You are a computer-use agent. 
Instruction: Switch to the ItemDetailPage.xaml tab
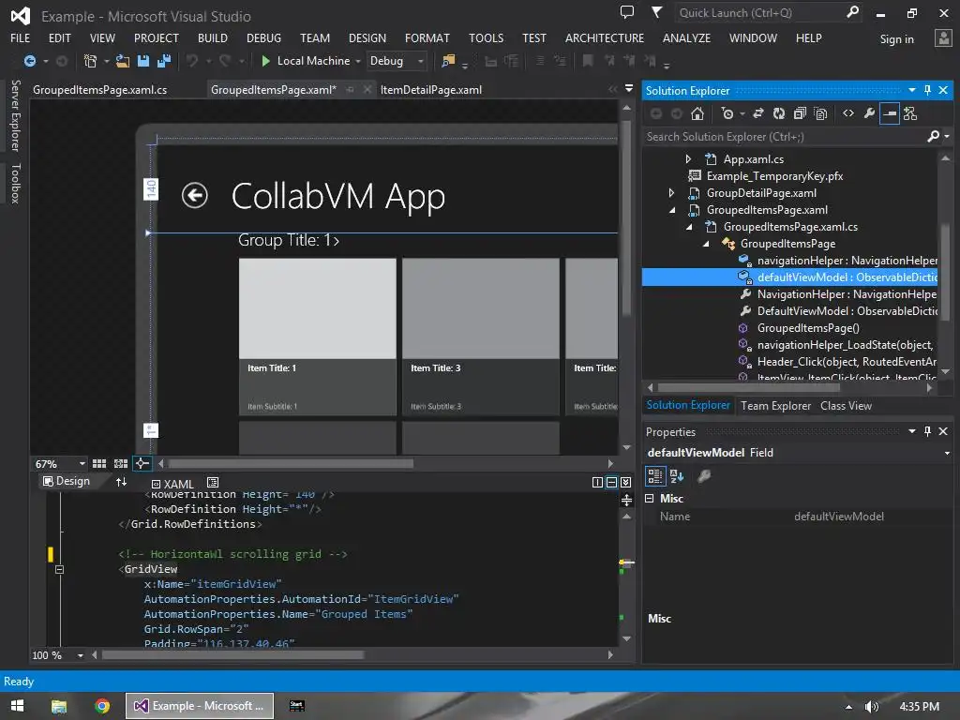click(431, 90)
